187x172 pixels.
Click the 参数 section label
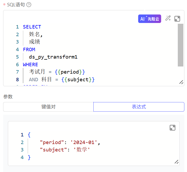[8, 97]
